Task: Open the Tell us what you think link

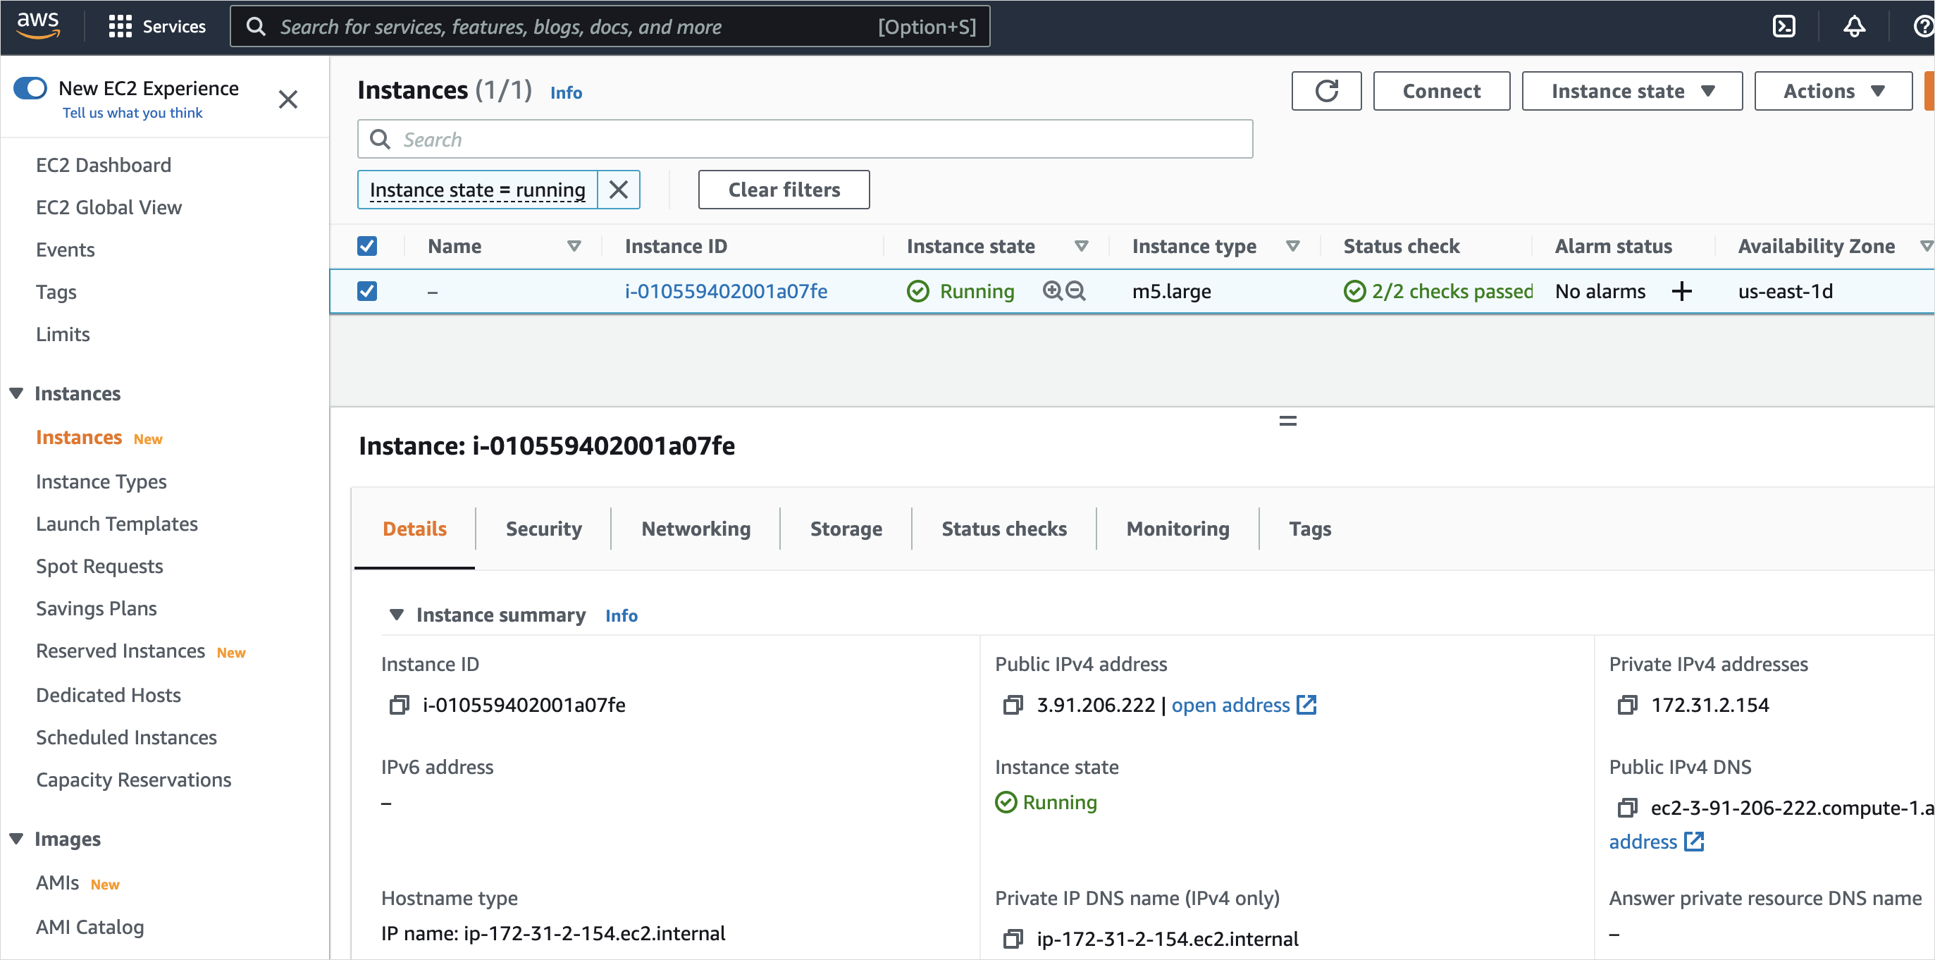Action: [x=132, y=113]
